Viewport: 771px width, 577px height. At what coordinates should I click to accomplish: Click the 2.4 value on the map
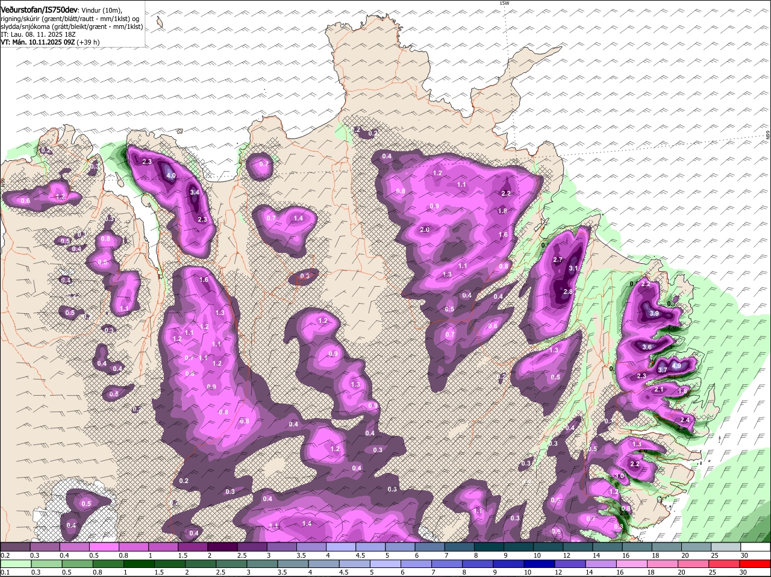click(684, 420)
